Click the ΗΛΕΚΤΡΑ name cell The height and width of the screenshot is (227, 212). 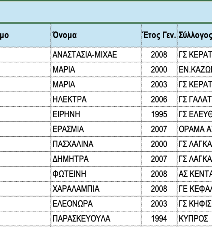96,99
